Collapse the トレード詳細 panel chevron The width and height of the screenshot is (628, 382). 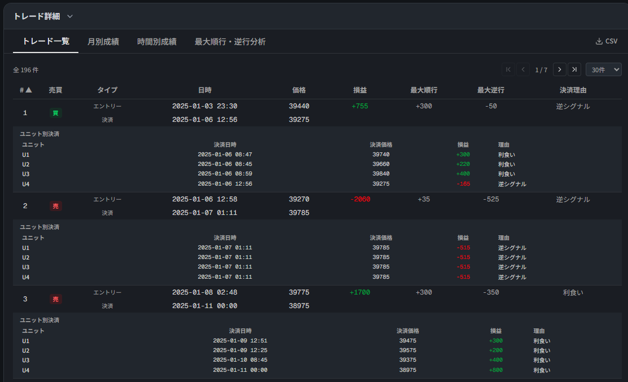click(x=70, y=16)
